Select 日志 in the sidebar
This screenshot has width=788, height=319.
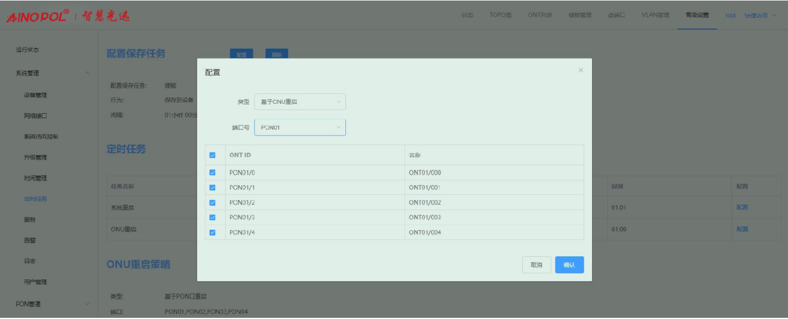tap(30, 261)
